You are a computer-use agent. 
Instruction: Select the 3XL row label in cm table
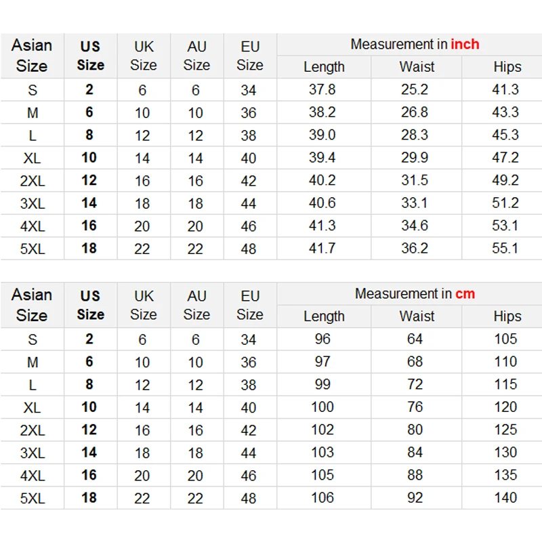32,453
